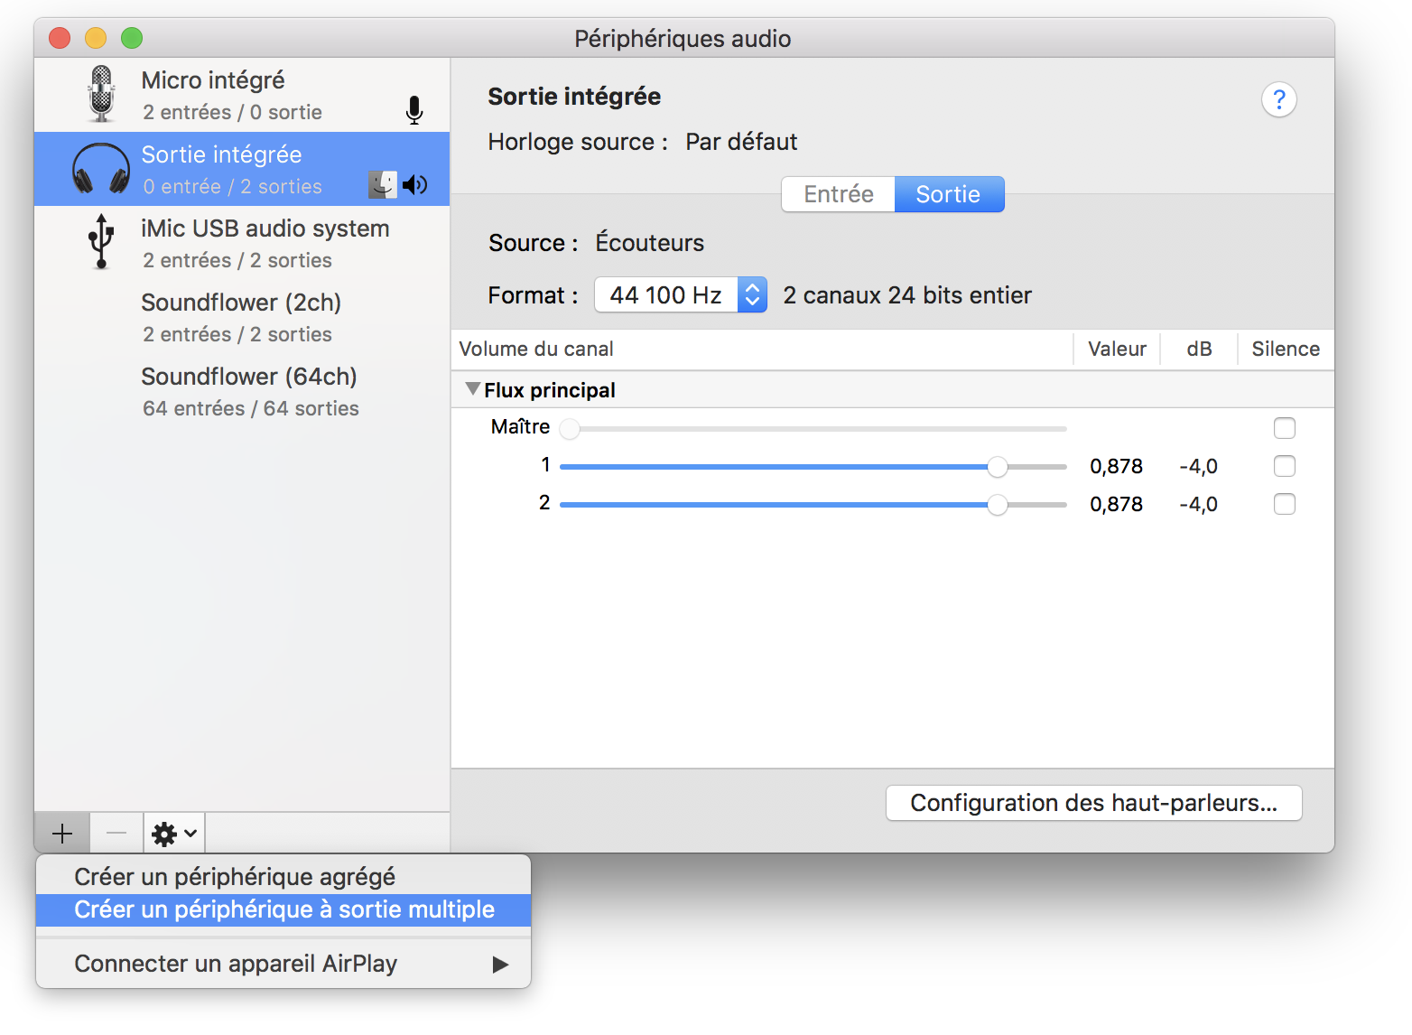Click the Maître volume slider knob
Viewport: 1412px width, 1035px height.
tap(570, 428)
